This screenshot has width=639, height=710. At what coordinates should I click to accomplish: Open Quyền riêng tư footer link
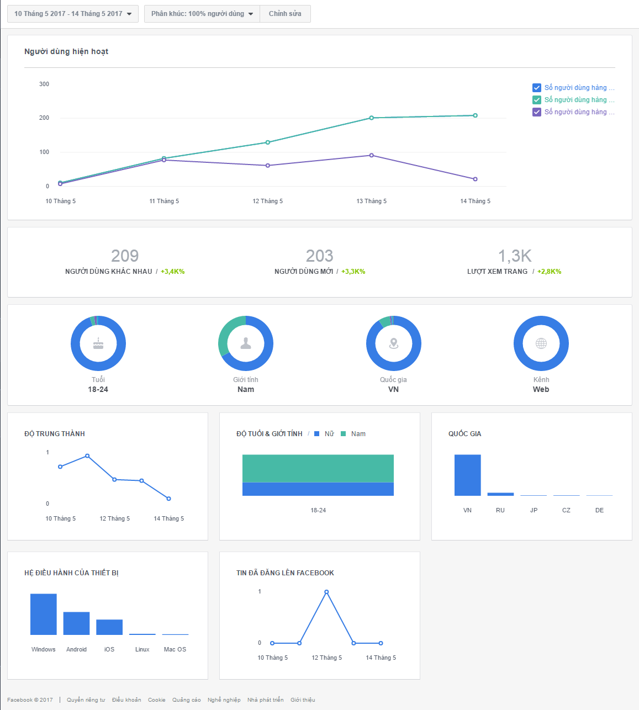[86, 700]
